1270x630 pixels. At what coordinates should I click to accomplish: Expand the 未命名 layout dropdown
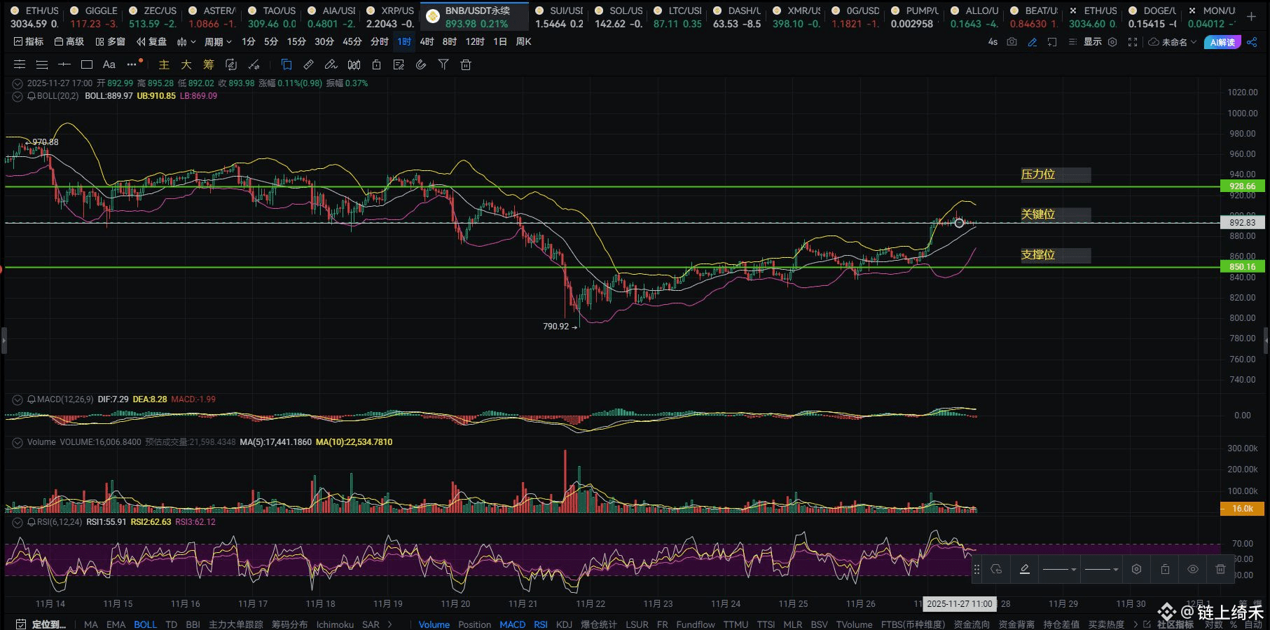[1173, 42]
